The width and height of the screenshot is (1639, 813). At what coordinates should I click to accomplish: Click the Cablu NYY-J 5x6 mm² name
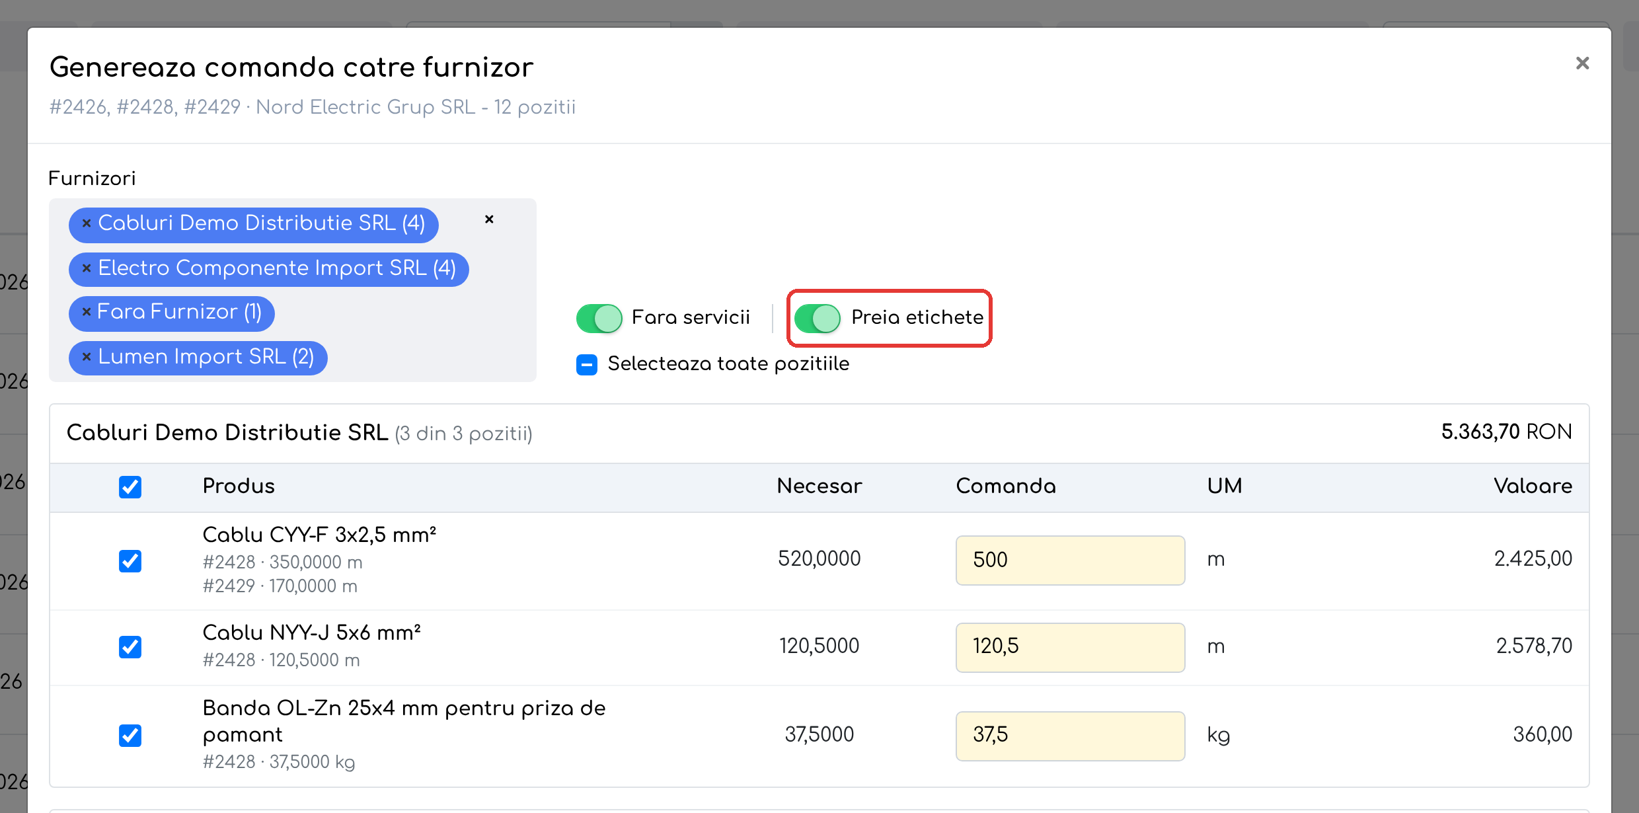coord(311,633)
